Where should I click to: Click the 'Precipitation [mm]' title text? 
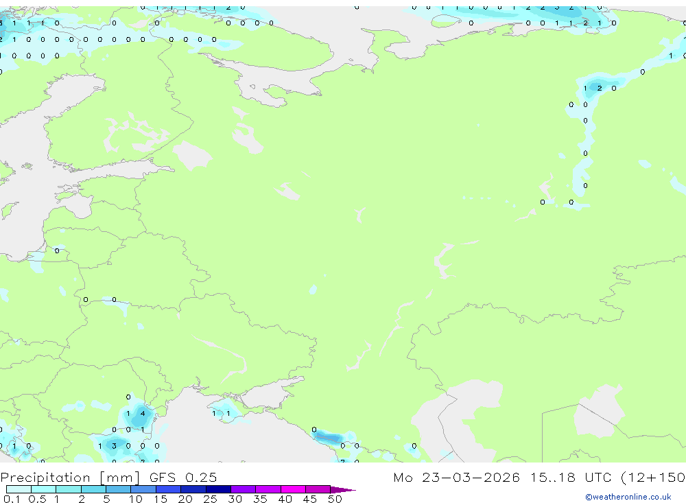click(x=70, y=478)
